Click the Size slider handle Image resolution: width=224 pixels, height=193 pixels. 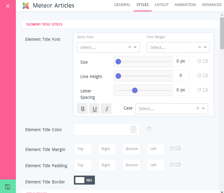[x=118, y=62]
